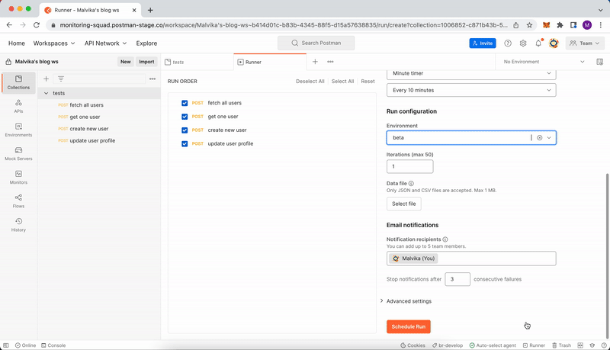Viewport: 610px width, 350px height.
Task: Open 'fetch all users' in the sidebar
Action: (86, 105)
